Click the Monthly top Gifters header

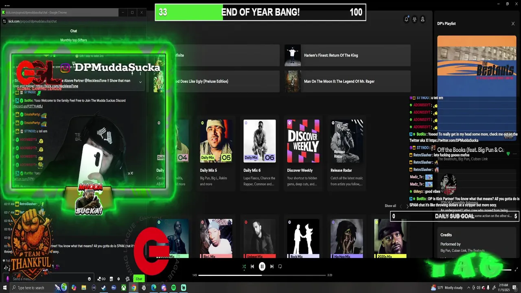tap(74, 40)
